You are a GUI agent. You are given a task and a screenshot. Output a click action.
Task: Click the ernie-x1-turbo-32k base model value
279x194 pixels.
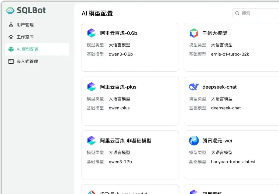click(x=230, y=54)
